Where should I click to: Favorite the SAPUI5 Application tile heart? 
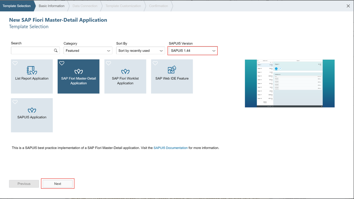[15, 102]
